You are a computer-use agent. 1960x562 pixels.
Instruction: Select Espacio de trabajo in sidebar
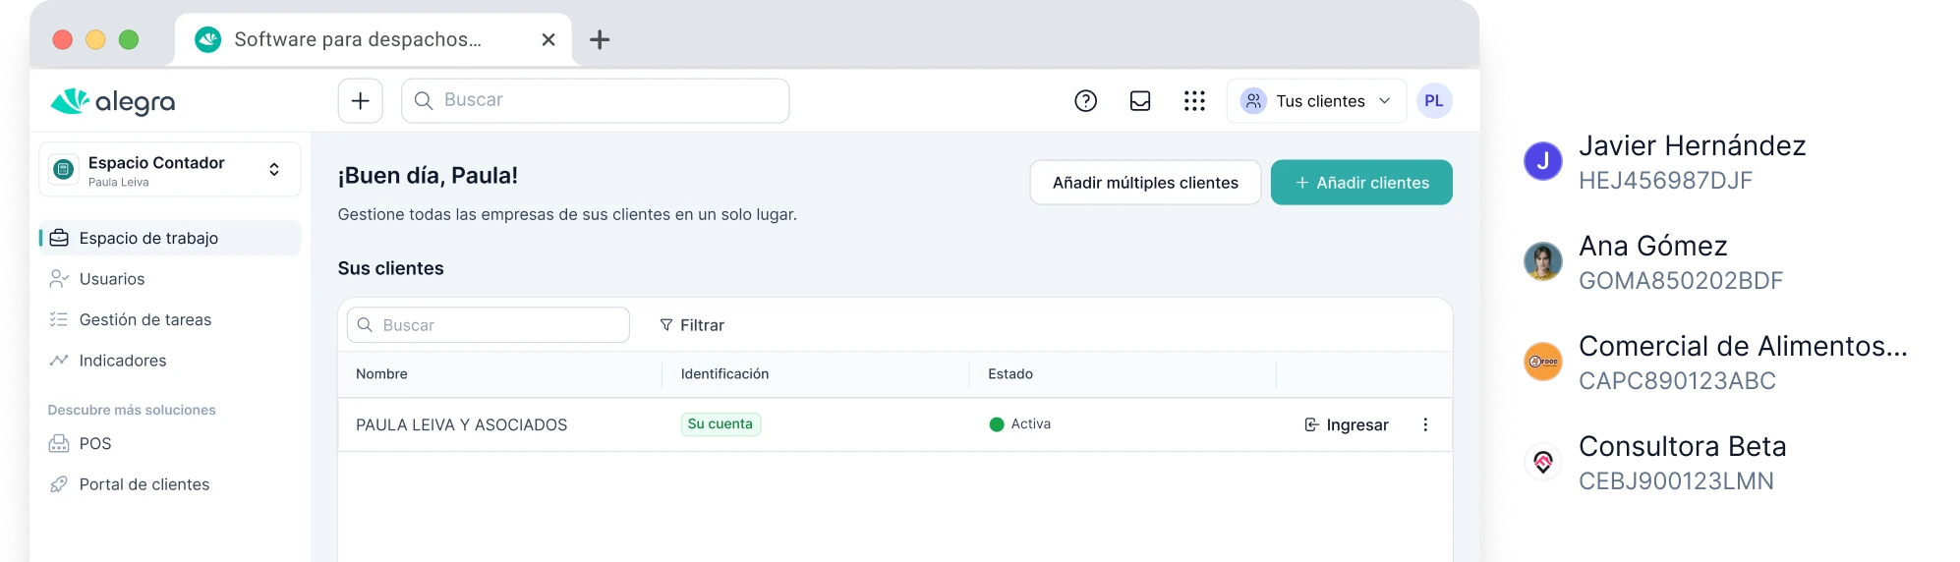click(170, 239)
